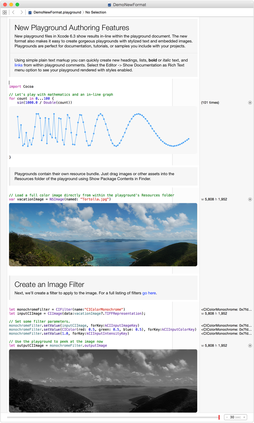Image resolution: width=254 pixels, height=423 pixels.
Task: Click the 'for count in 0...100 {' code line
Action: (x=31, y=99)
